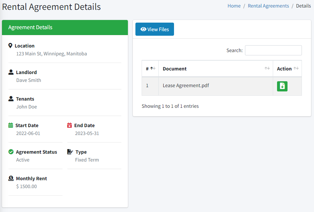Click the Type contract signing icon
This screenshot has height=212, width=314.
[70, 152]
